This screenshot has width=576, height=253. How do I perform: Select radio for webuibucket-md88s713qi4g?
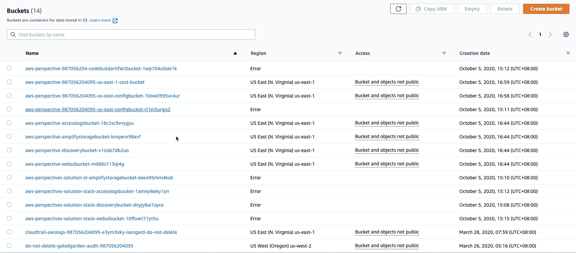tap(9, 164)
